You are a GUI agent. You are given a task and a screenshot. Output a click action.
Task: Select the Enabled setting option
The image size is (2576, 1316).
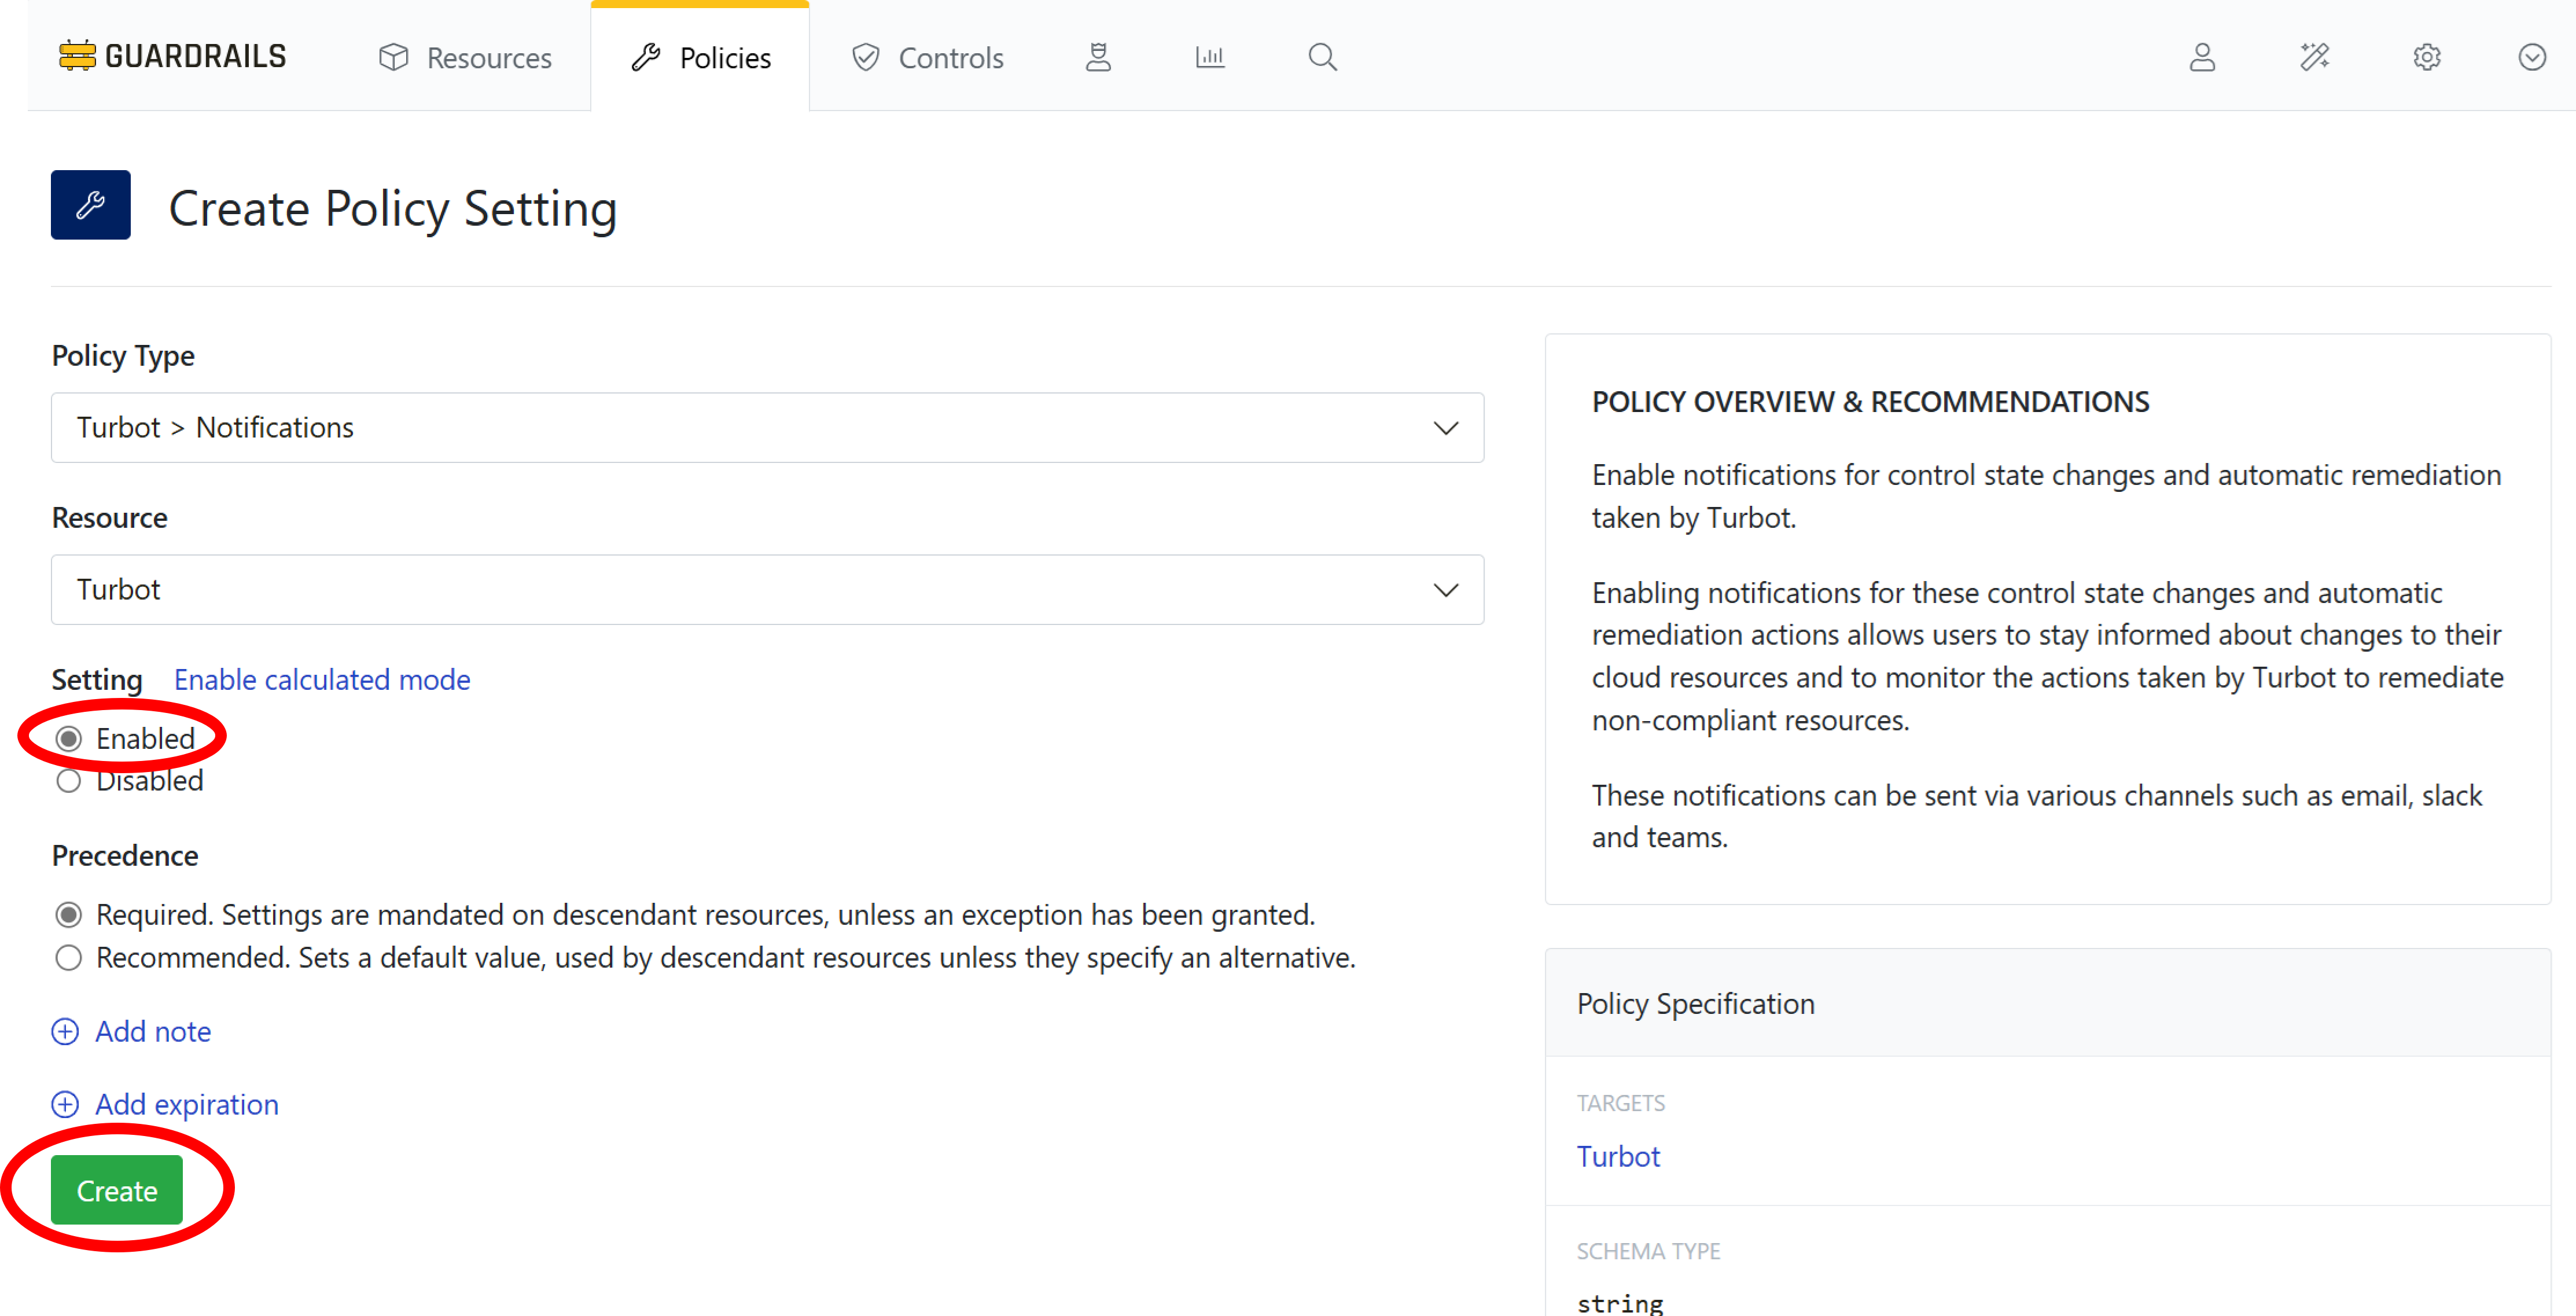pyautogui.click(x=69, y=738)
